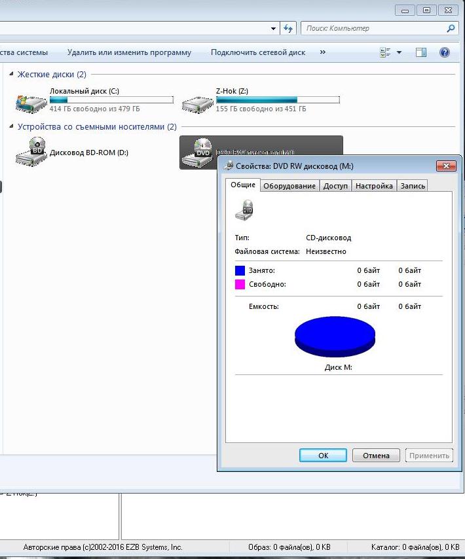
Task: Click the refresh arrows icon by address bar
Action: click(x=288, y=28)
